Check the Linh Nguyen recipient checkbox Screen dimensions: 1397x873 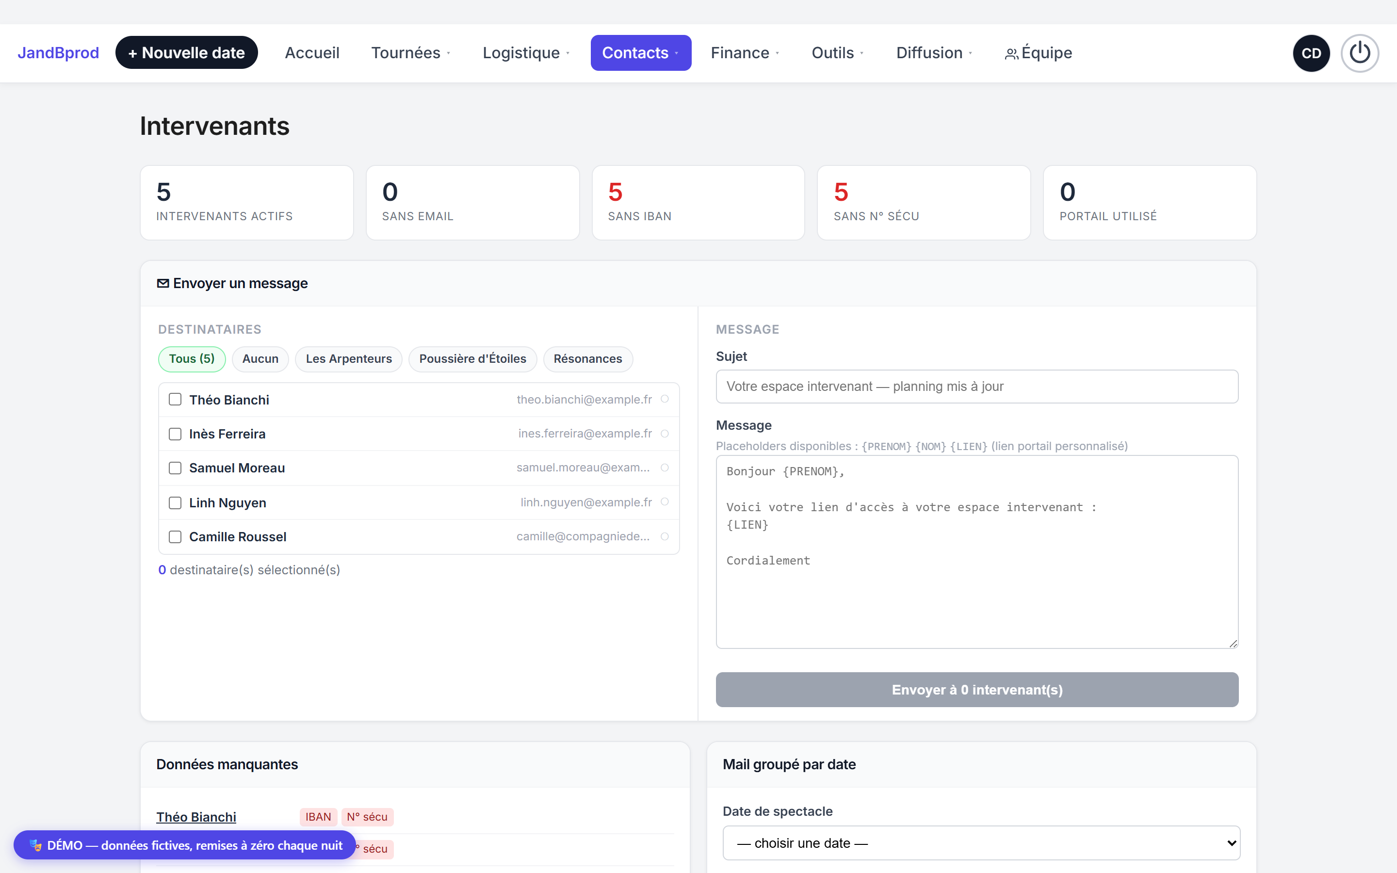[175, 502]
